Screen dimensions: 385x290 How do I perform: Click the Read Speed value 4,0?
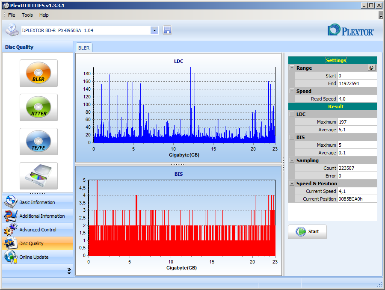(x=357, y=99)
